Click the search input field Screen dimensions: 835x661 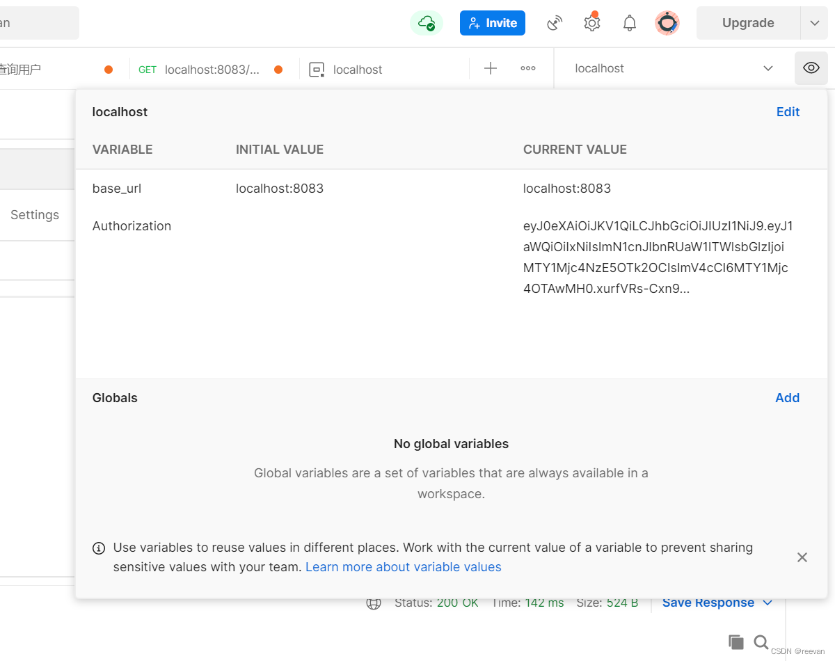click(x=40, y=23)
